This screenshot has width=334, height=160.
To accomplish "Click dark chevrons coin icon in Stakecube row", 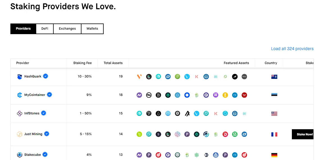I will [206, 155].
